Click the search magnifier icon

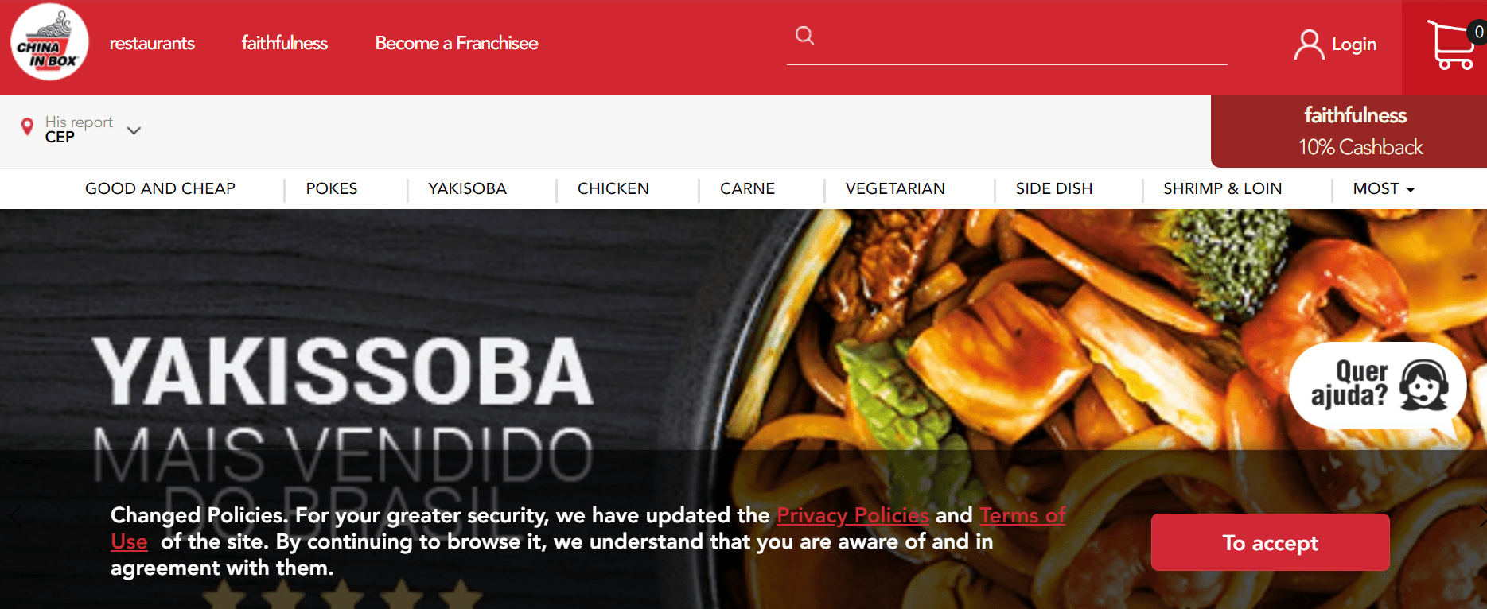pyautogui.click(x=804, y=35)
